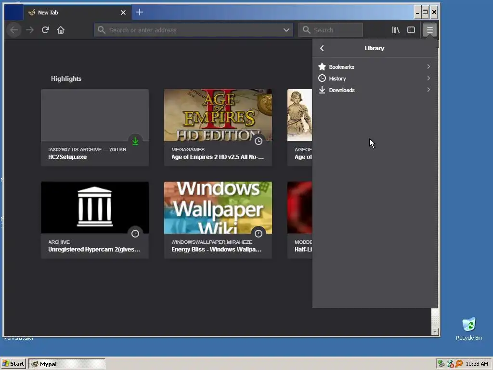Click the scrollbar down arrow
This screenshot has width=493, height=370.
435,331
